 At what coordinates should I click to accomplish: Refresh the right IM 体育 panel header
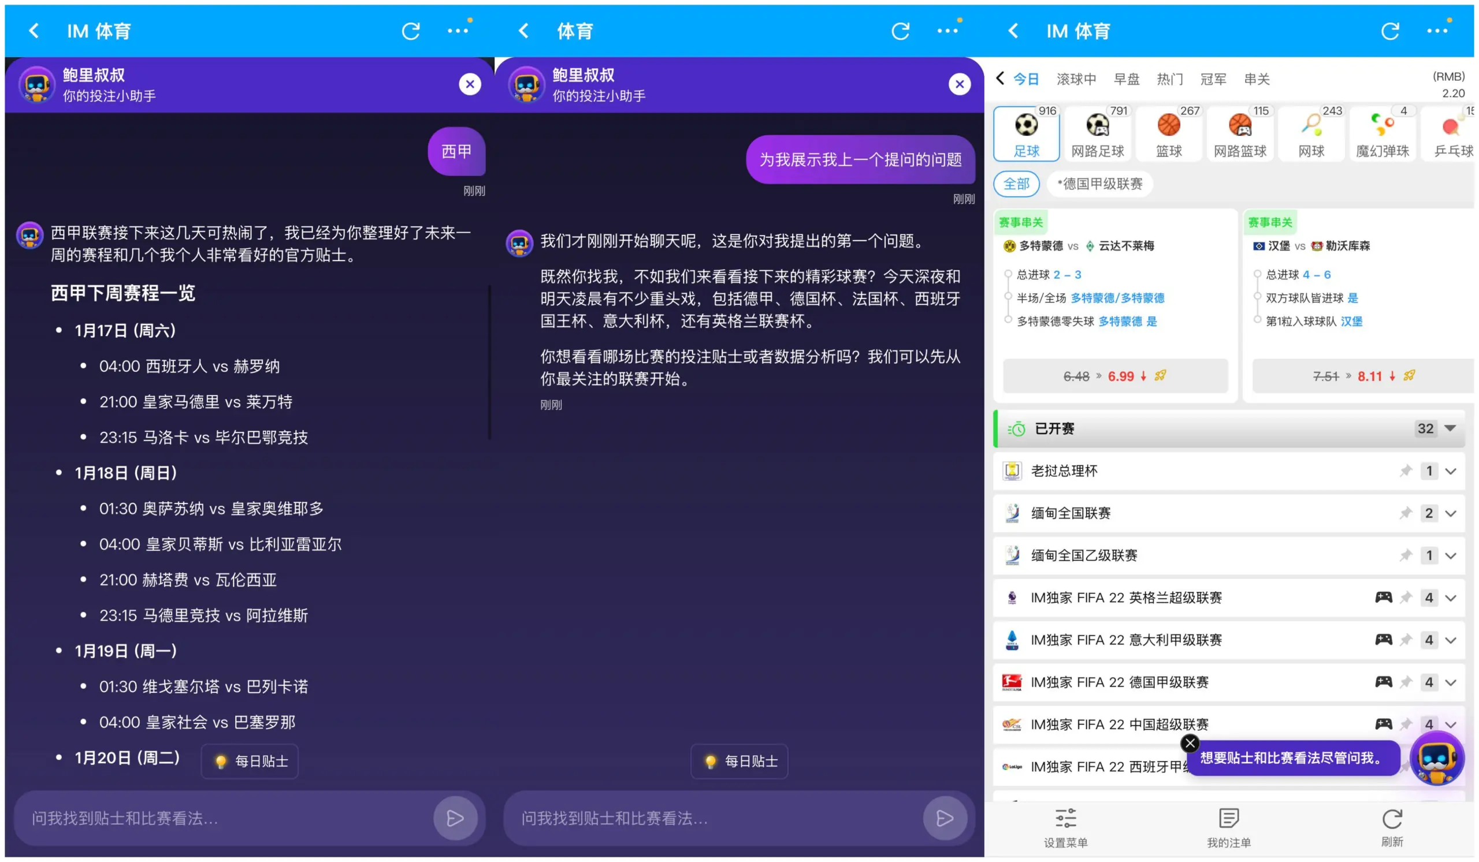pyautogui.click(x=1391, y=31)
